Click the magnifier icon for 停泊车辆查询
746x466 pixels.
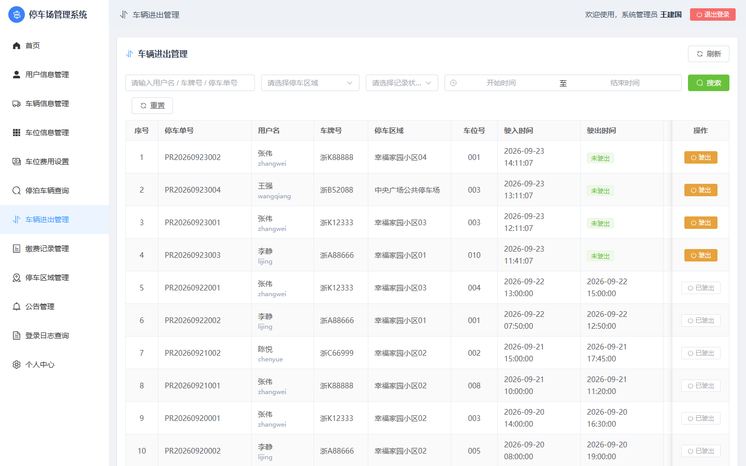point(17,191)
